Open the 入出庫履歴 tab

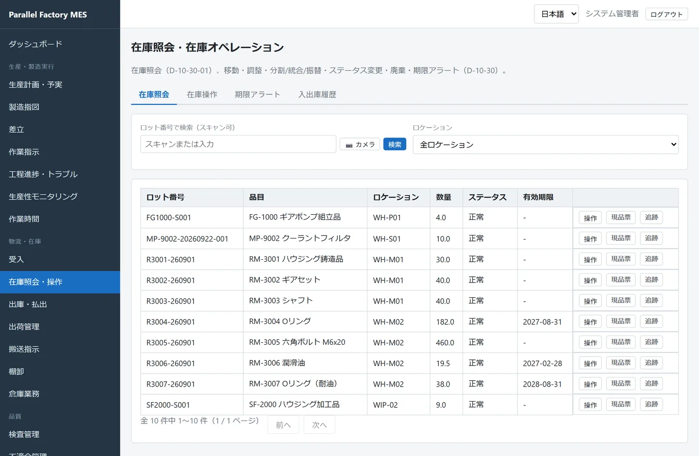click(317, 95)
